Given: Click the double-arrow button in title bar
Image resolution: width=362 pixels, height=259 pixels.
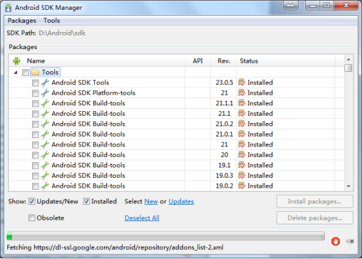Looking at the screenshot, I should [x=290, y=5].
